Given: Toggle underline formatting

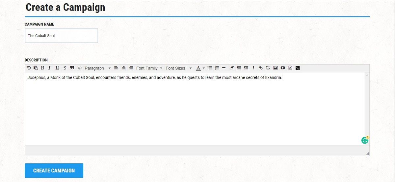Looking at the screenshot, I should (x=57, y=68).
